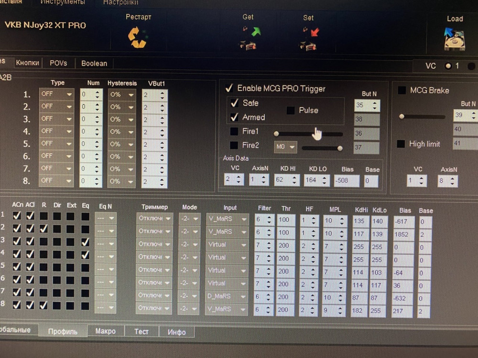Enable the Fire2 checkbox
478x358 pixels.
point(234,145)
